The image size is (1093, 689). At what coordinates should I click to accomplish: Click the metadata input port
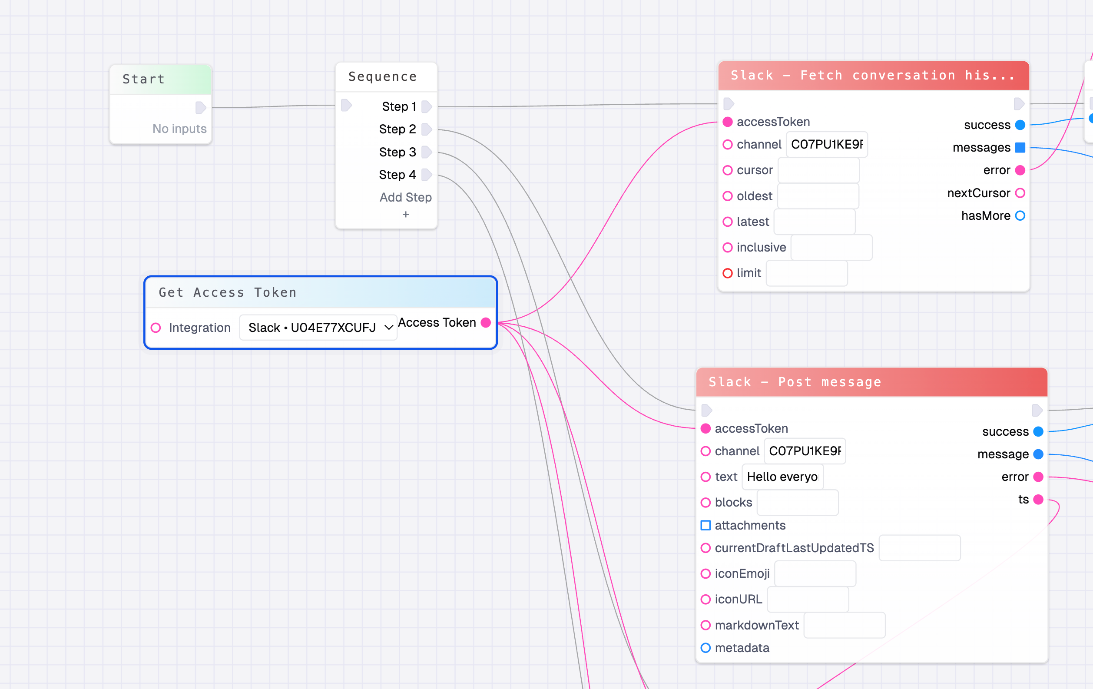point(706,648)
